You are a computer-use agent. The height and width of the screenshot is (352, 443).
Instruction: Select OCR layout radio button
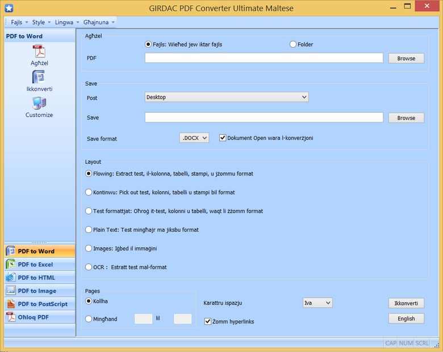pos(89,267)
